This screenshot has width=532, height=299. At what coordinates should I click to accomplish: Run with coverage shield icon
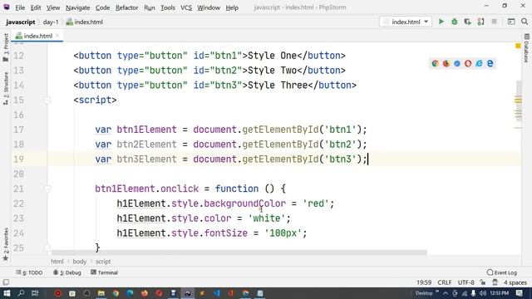coord(467,22)
